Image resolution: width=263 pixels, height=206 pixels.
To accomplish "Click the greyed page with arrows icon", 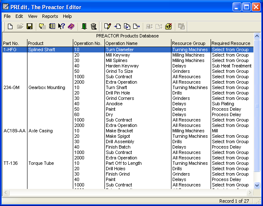I will (159, 26).
